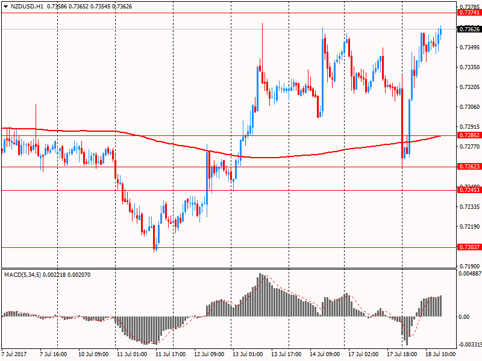Select the 0.72852 horizontal line price label
482x361 pixels.
pyautogui.click(x=469, y=135)
